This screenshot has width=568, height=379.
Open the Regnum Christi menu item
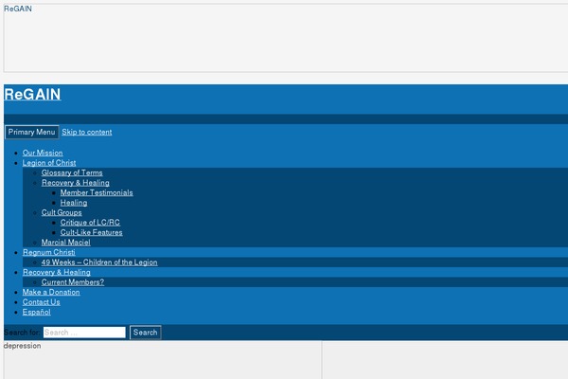[49, 252]
